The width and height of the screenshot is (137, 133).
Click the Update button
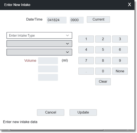tap(83, 112)
